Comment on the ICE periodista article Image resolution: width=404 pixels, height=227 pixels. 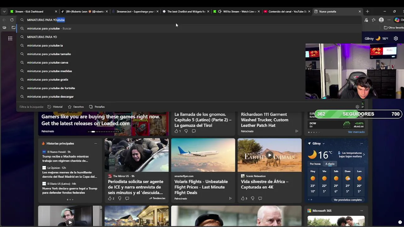(x=127, y=198)
